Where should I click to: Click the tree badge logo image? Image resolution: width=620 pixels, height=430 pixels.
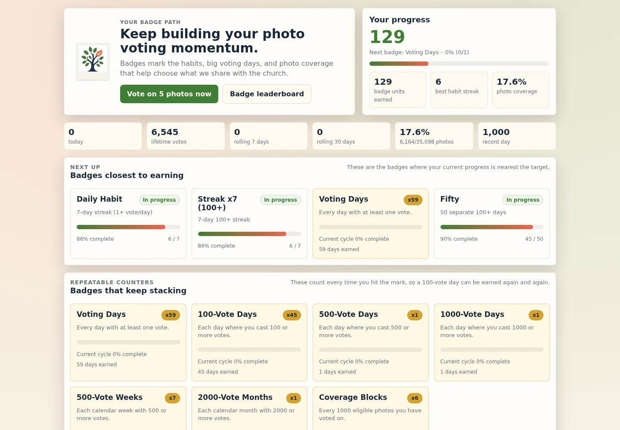[x=93, y=61]
